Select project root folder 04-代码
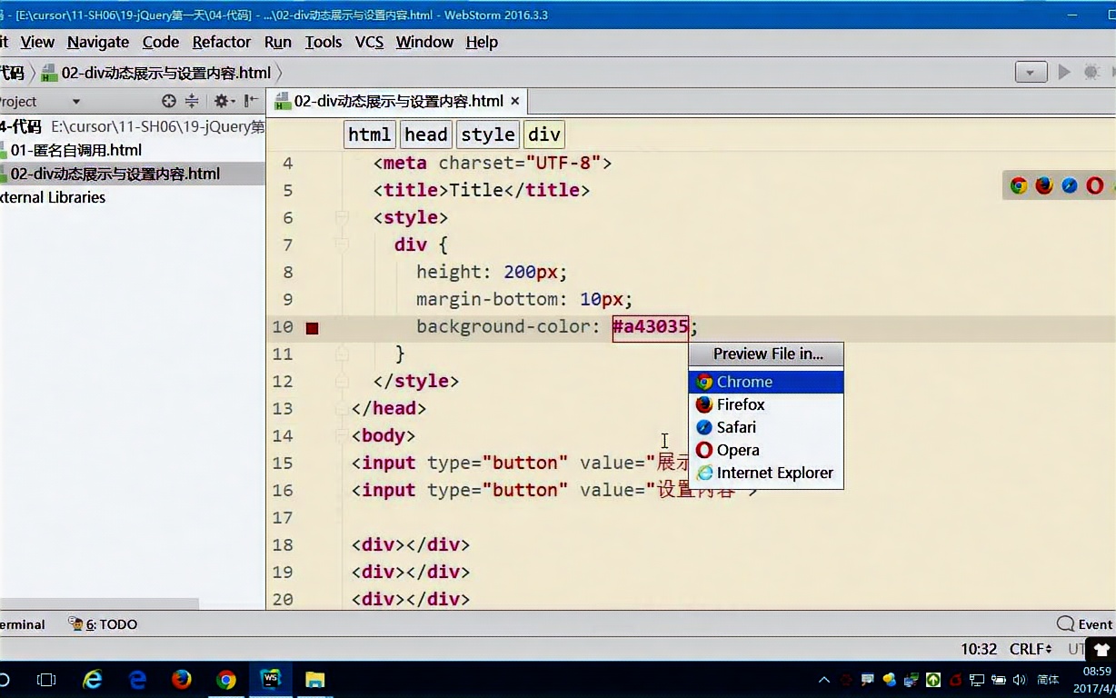 (22, 126)
